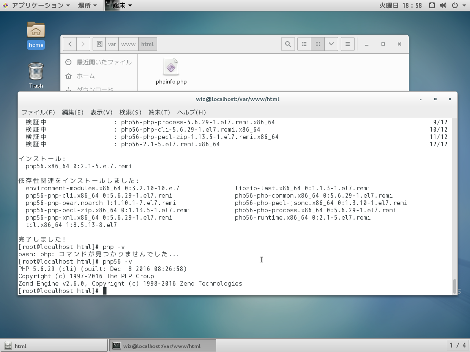
Task: Click the terminal vertical scrollbar handle
Action: [x=454, y=286]
